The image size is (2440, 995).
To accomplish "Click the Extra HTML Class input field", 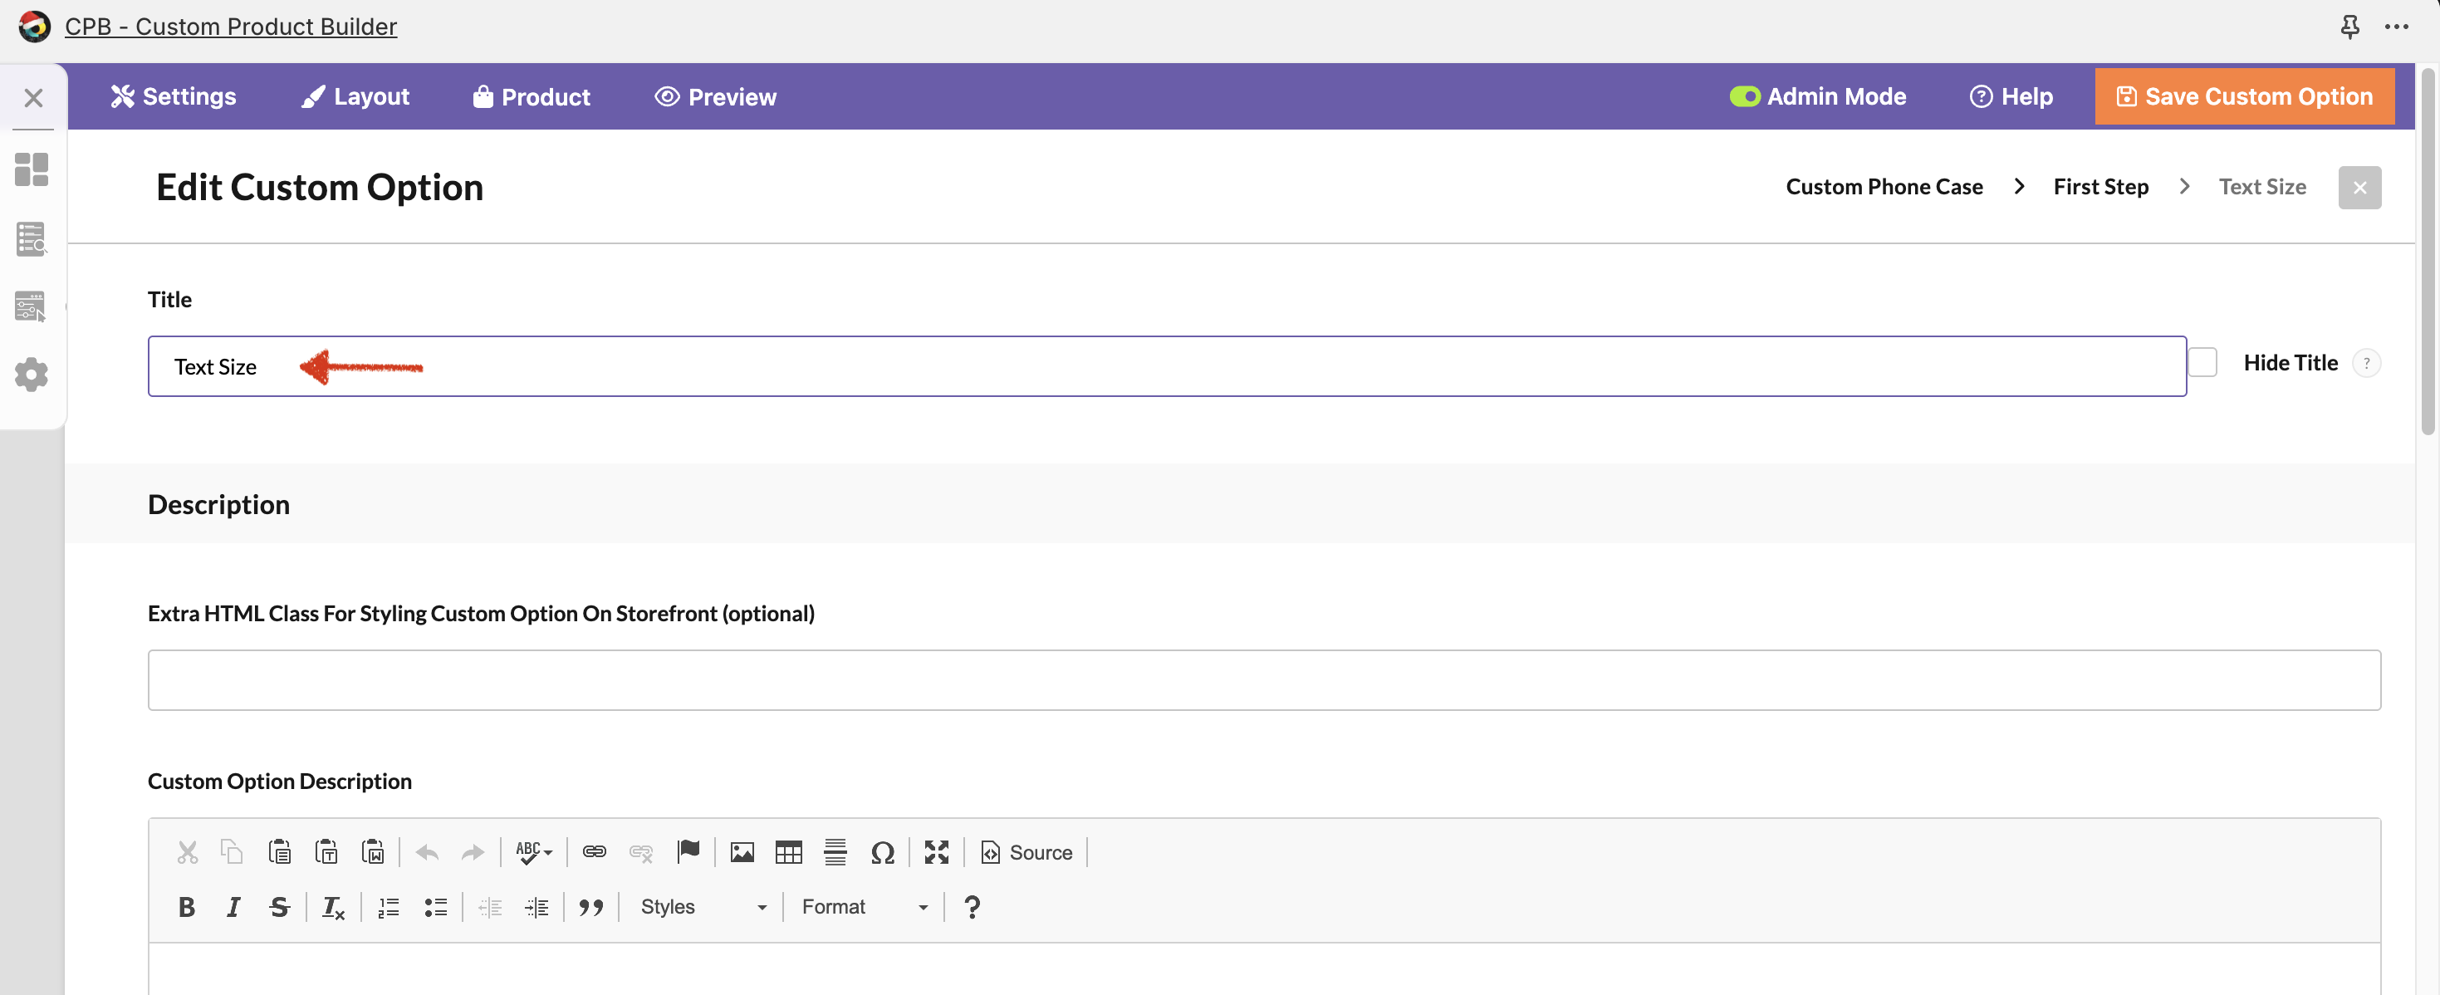I will click(1263, 679).
